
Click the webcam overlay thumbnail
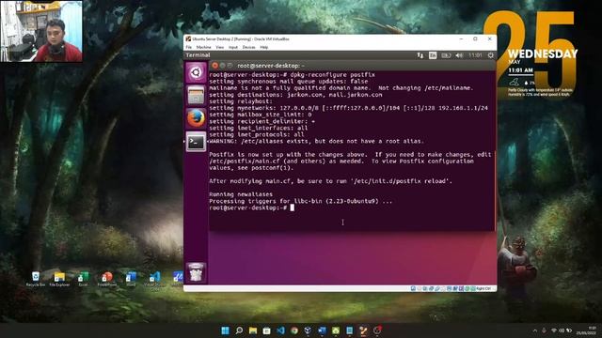click(x=41, y=31)
